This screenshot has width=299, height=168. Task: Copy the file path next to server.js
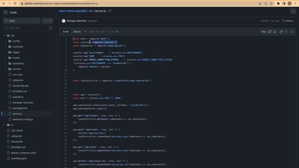pos(110,11)
